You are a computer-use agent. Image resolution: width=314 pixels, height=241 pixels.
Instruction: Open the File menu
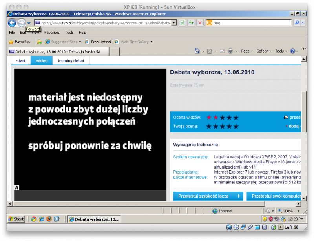(x=12, y=33)
